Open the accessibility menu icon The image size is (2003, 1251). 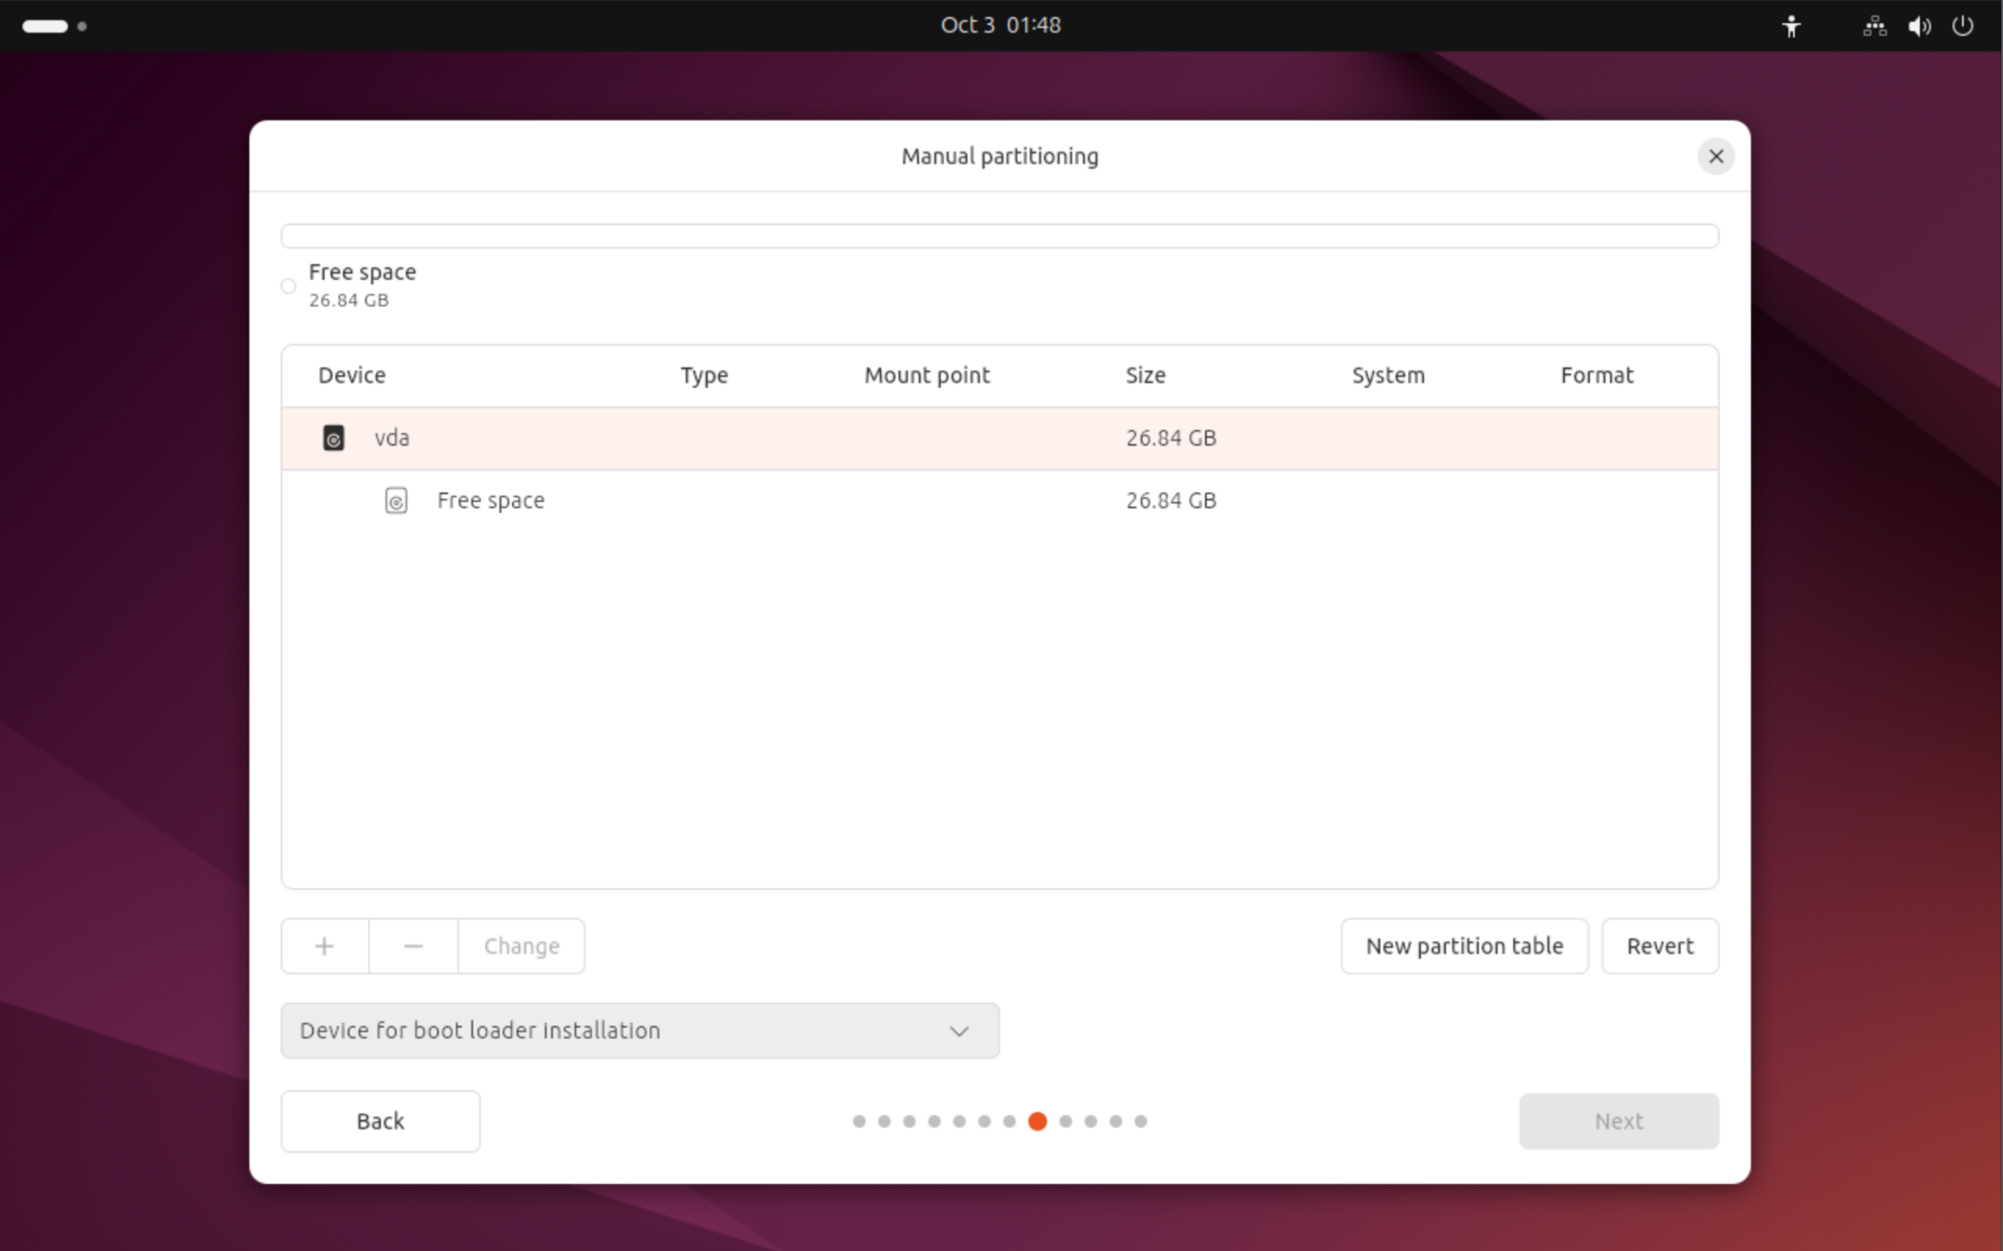(1791, 26)
